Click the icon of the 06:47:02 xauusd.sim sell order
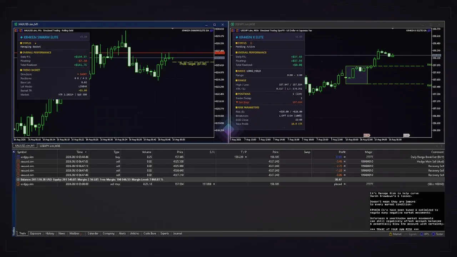 point(18,161)
